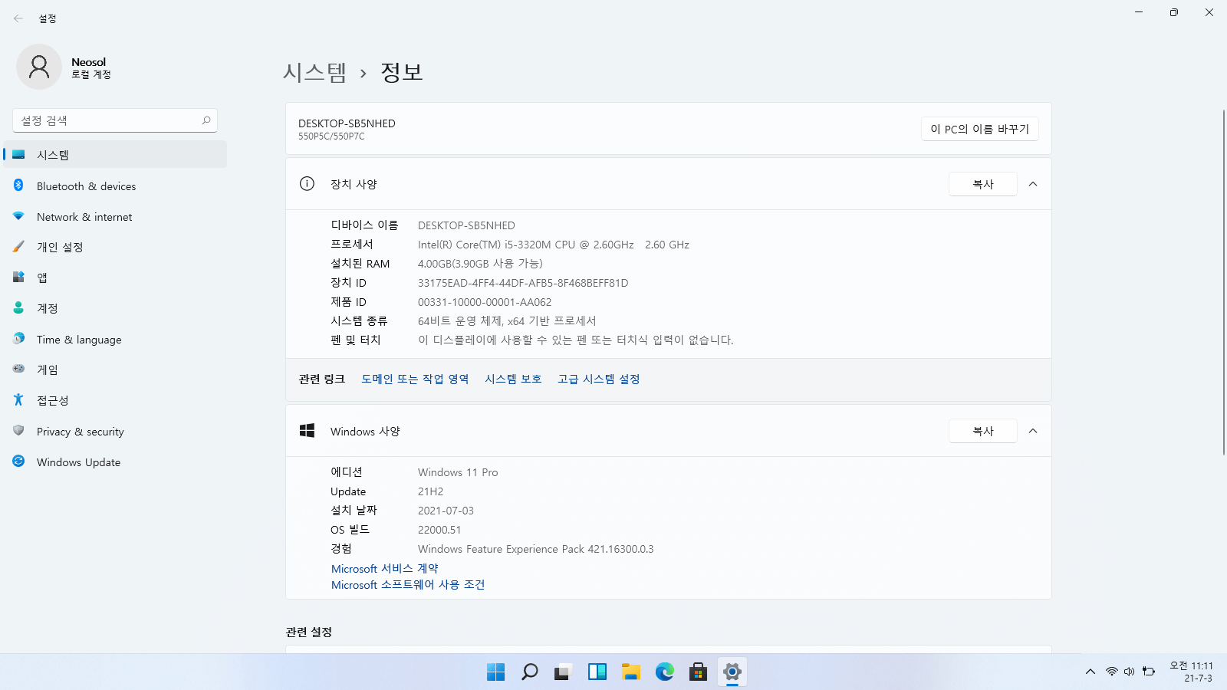Open Microsoft Store from the taskbar
The width and height of the screenshot is (1227, 690).
pos(698,672)
